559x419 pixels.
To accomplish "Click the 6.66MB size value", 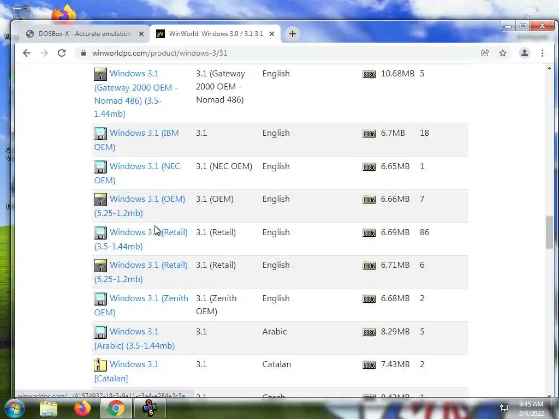I will [395, 199].
